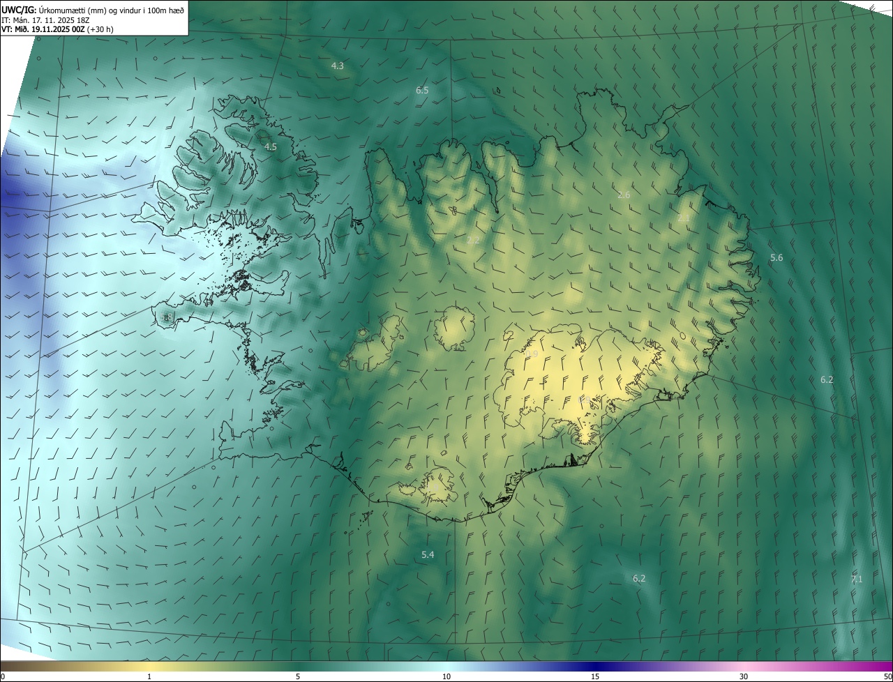This screenshot has width=893, height=682.
Task: Click the 5 tick label on the color scale
Action: coord(298,676)
